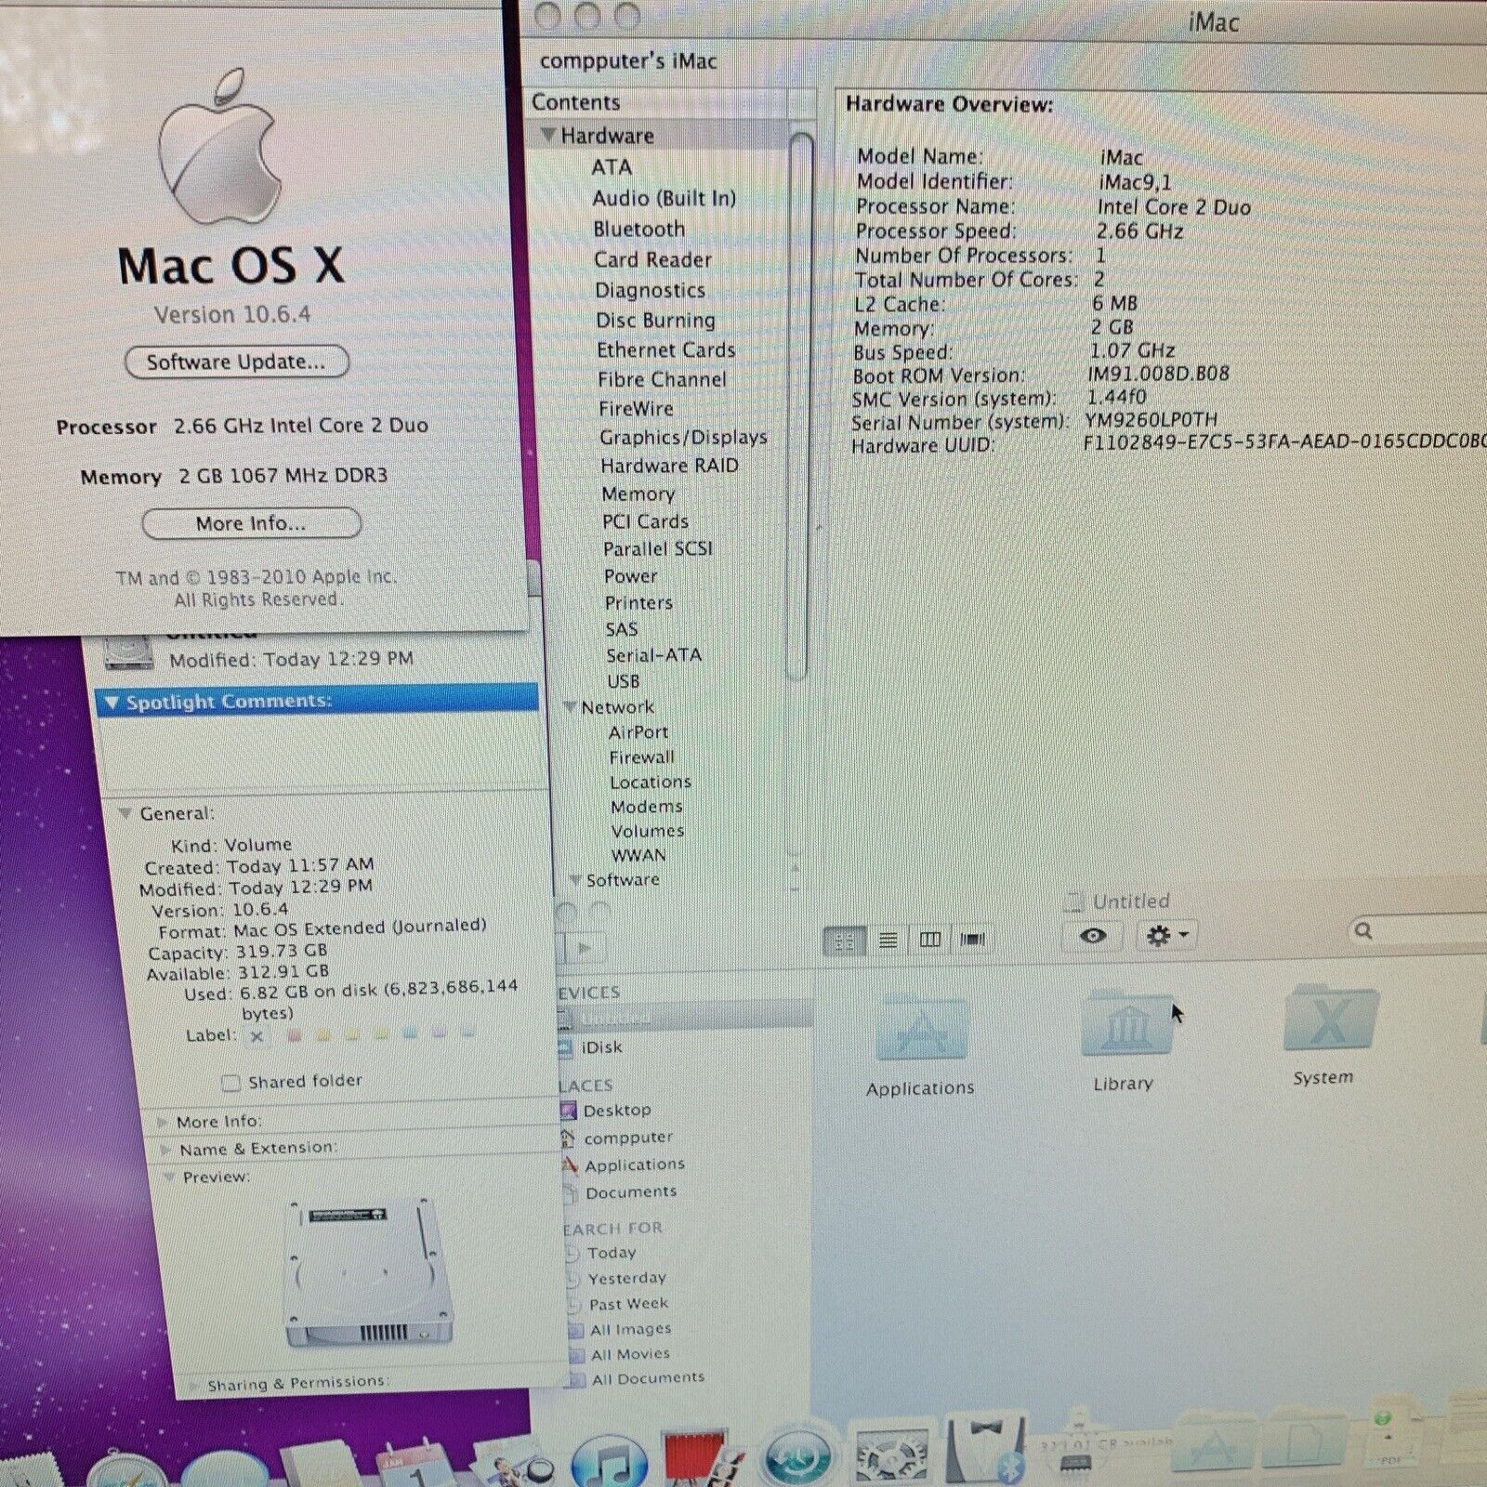Collapse the Hardware tree category
Screen dimensions: 1487x1487
(548, 136)
